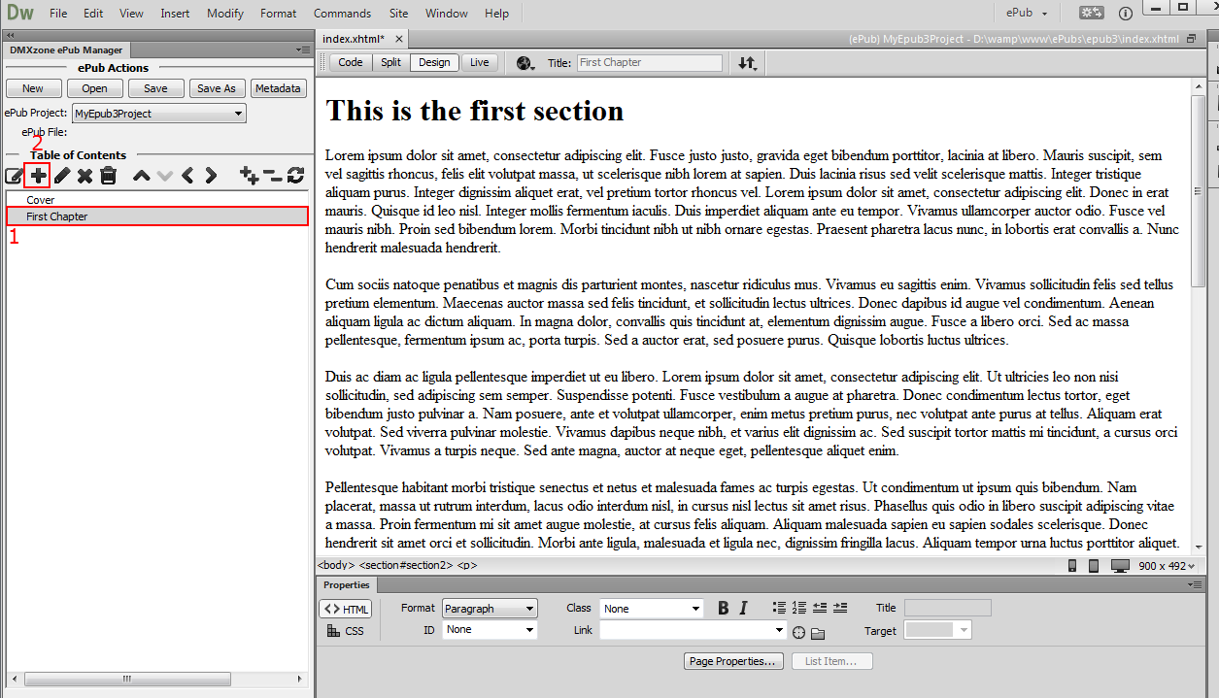
Task: Switch to tablet size view
Action: (x=1094, y=566)
